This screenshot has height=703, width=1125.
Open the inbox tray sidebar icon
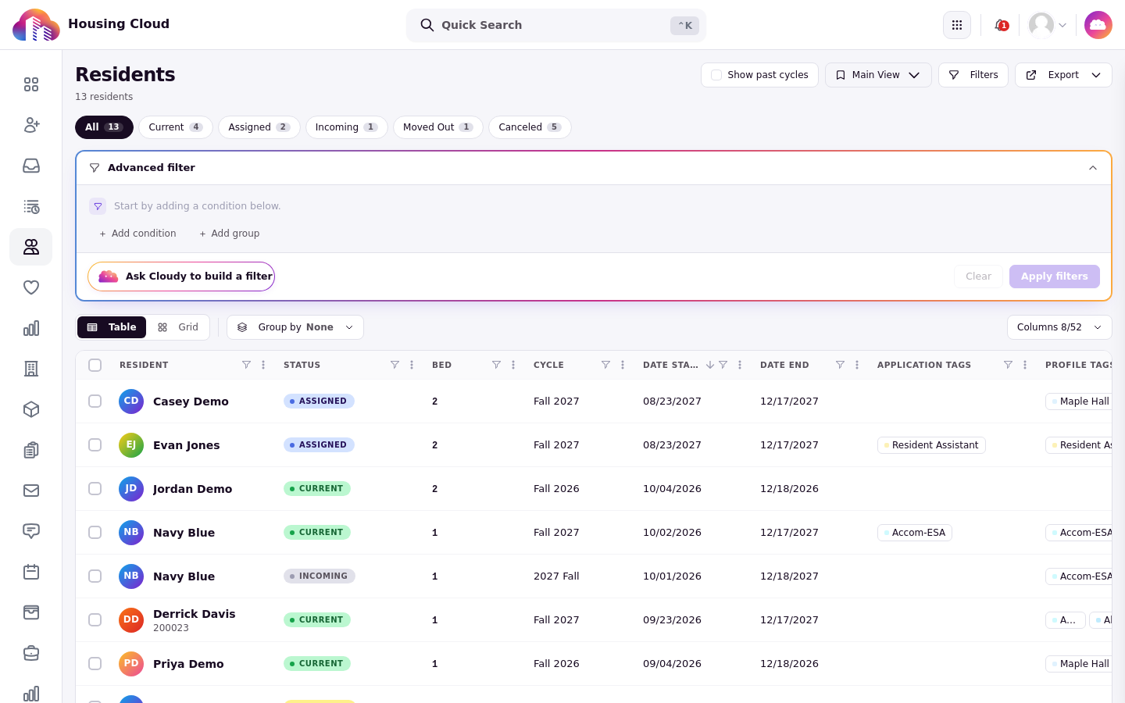pyautogui.click(x=31, y=166)
